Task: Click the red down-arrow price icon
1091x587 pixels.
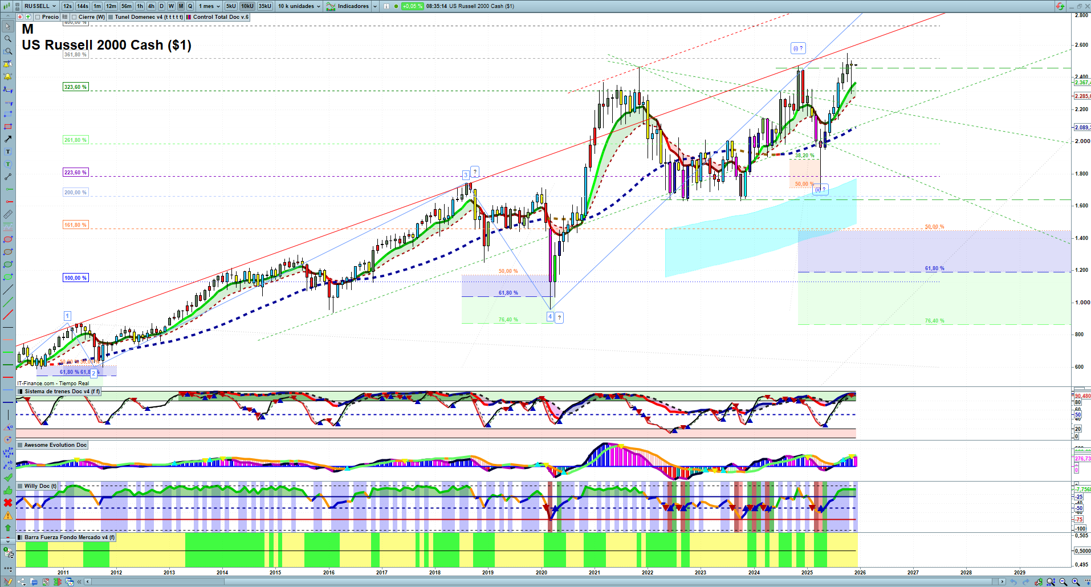Action: point(20,17)
